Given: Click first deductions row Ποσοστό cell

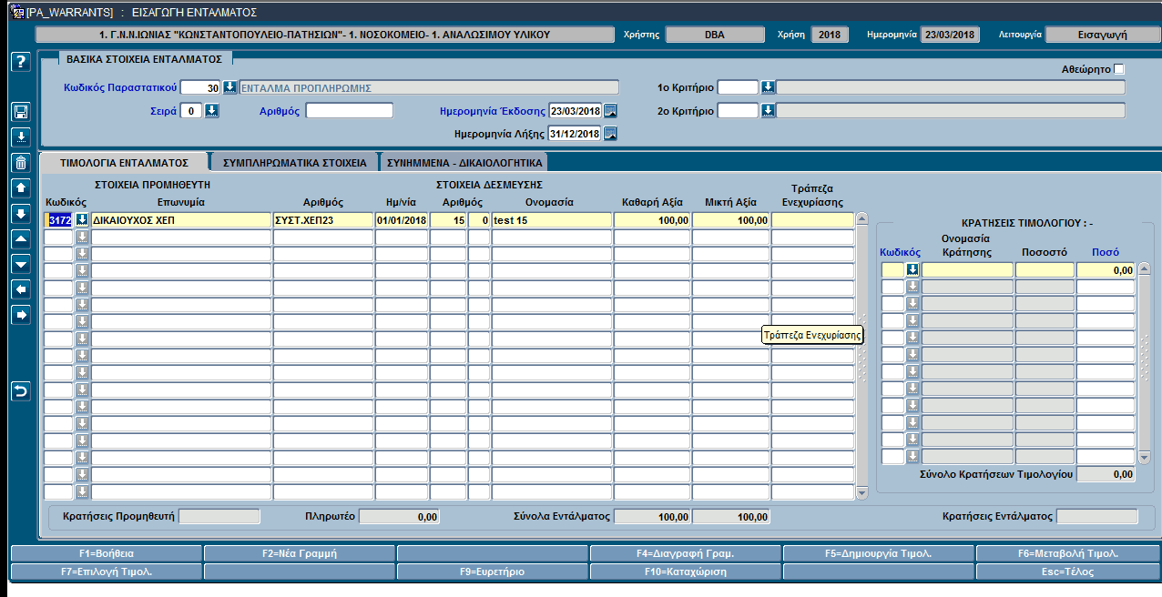Looking at the screenshot, I should click(1045, 270).
